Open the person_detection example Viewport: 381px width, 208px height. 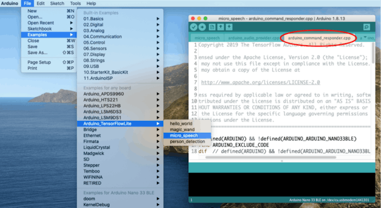coord(187,142)
